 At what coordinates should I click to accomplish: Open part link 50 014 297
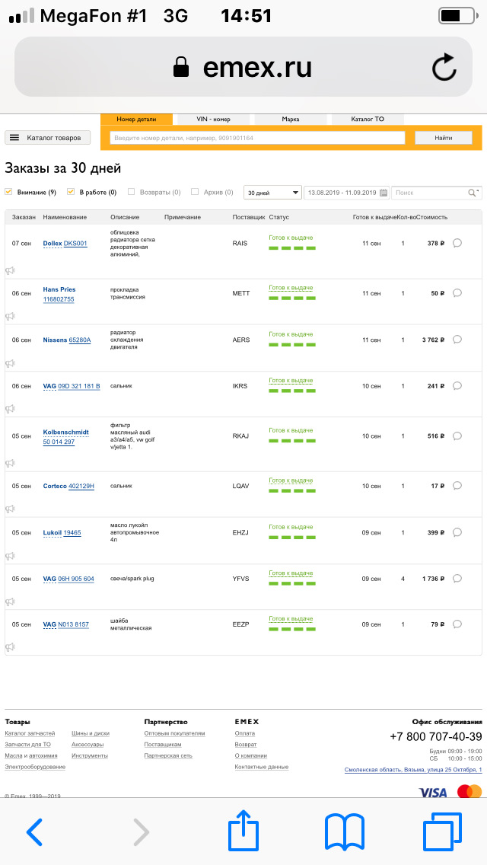(x=59, y=442)
